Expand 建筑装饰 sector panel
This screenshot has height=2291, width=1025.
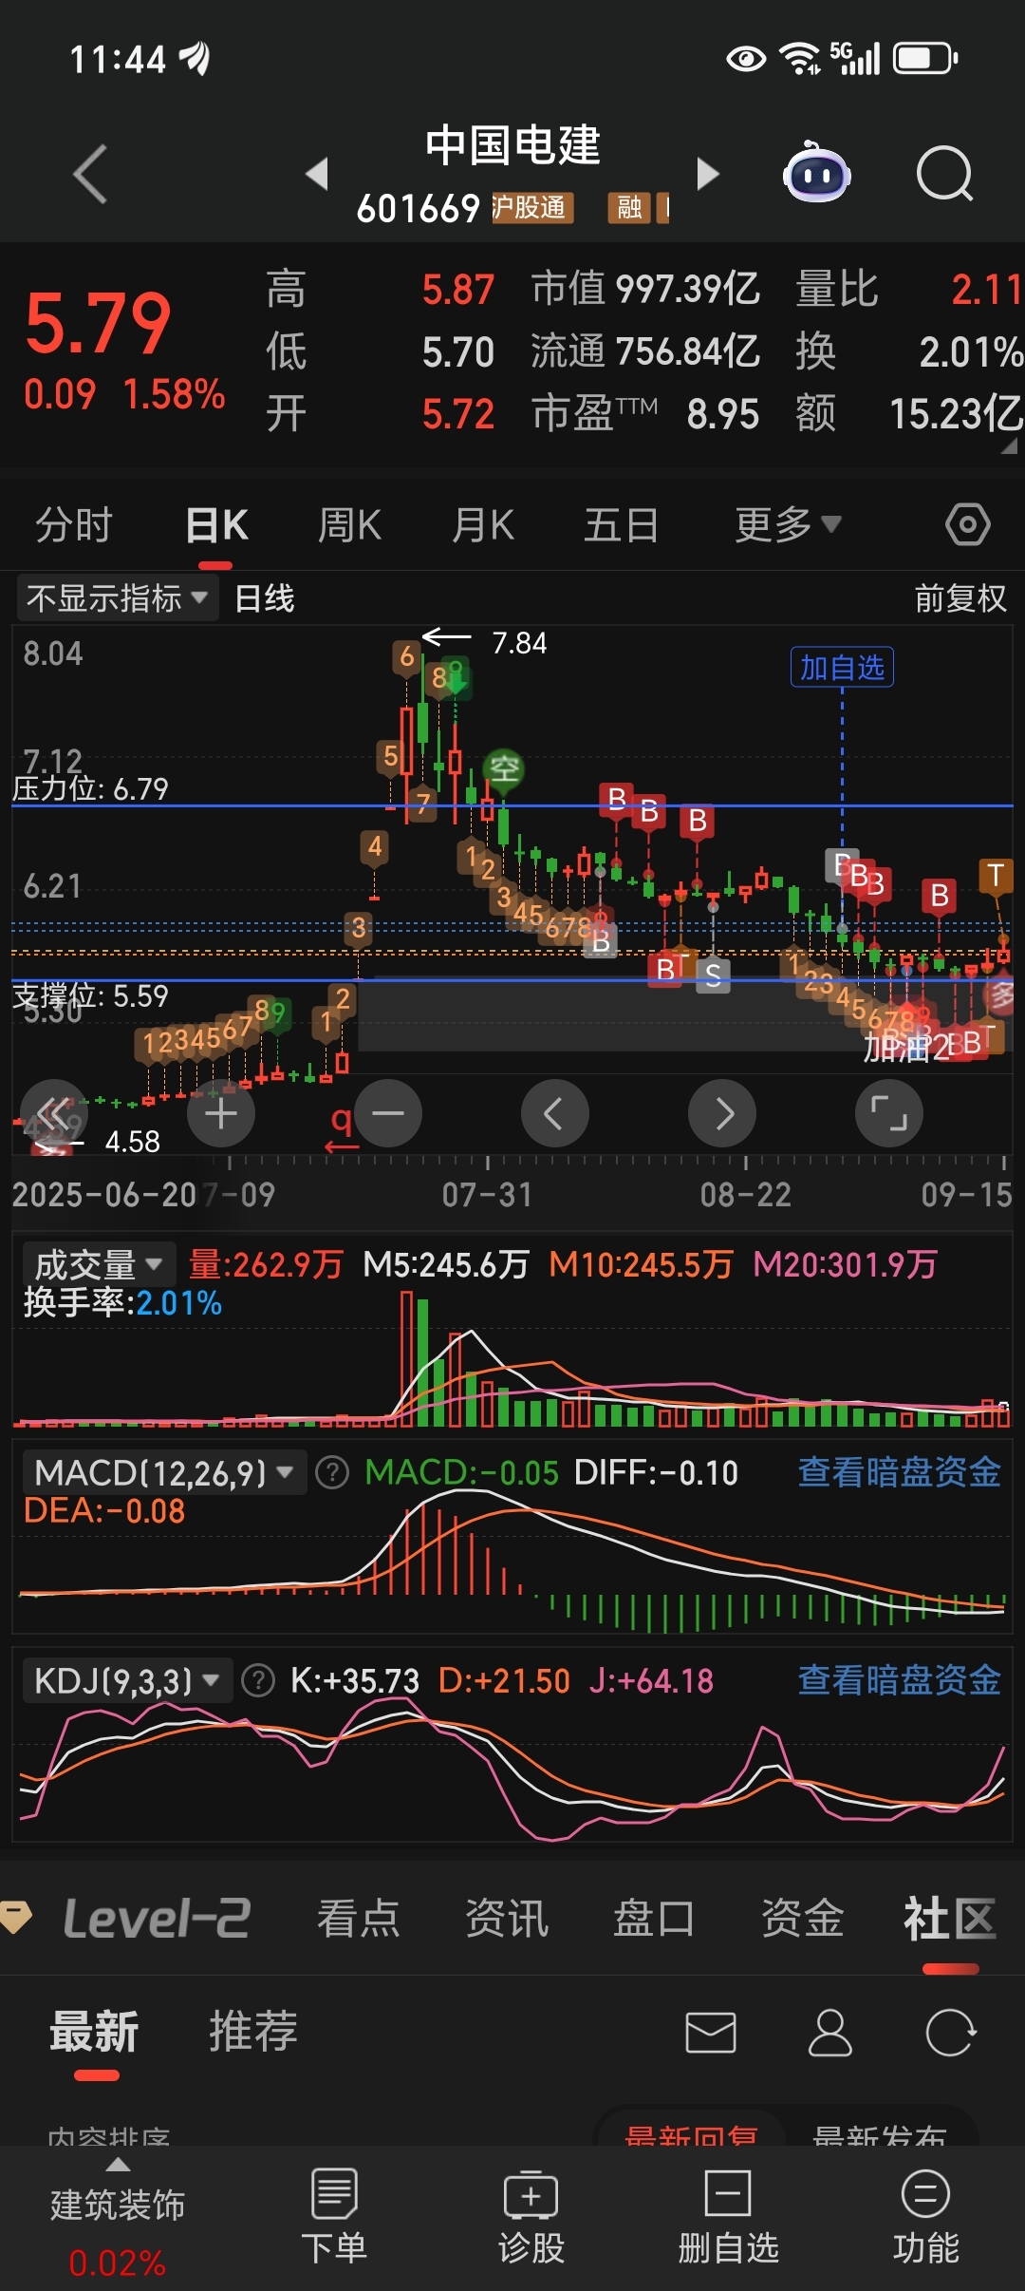click(x=118, y=2215)
